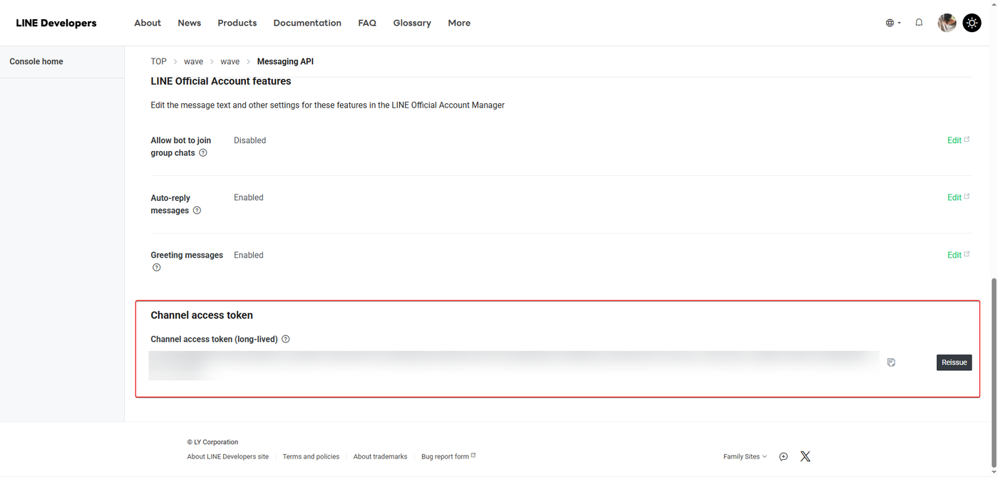The width and height of the screenshot is (998, 477).
Task: Open the Documentation menu item
Action: [307, 23]
